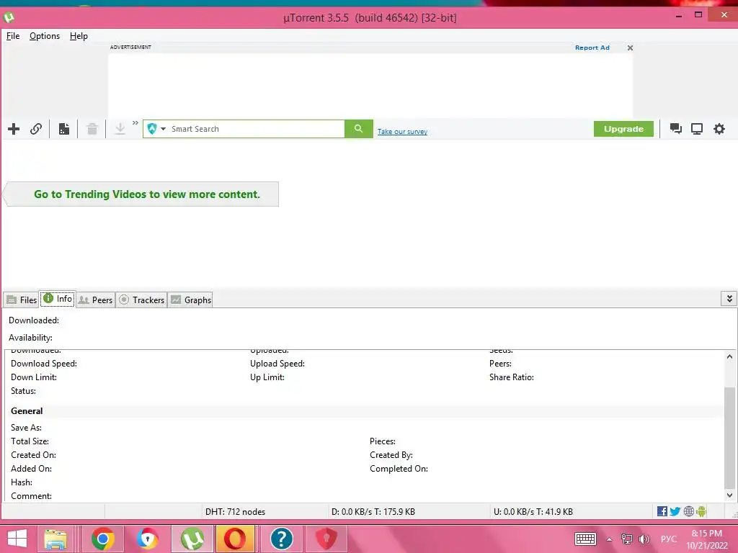Click the Add Torrent plus icon

pos(14,129)
